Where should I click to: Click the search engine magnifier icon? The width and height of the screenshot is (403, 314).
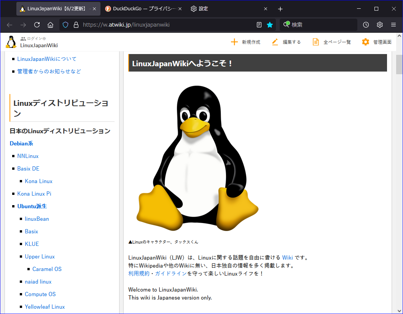(286, 24)
